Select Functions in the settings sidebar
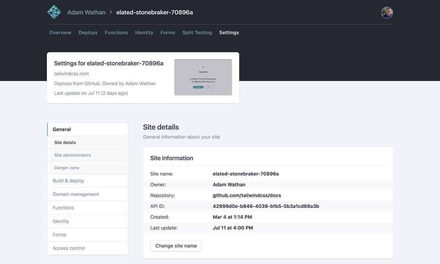Screen dimensions: 440x264 coord(88,208)
